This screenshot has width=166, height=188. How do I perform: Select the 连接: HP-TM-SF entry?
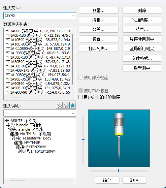27,143
